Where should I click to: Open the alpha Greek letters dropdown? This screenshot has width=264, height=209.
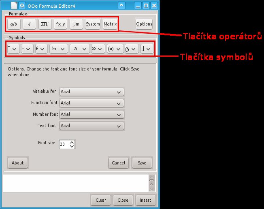tap(132, 49)
